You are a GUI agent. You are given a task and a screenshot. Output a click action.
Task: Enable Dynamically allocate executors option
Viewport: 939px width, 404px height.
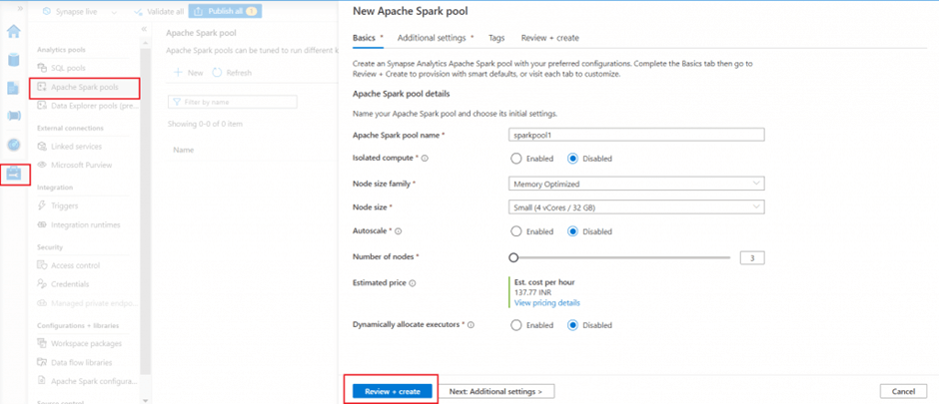pyautogui.click(x=516, y=325)
